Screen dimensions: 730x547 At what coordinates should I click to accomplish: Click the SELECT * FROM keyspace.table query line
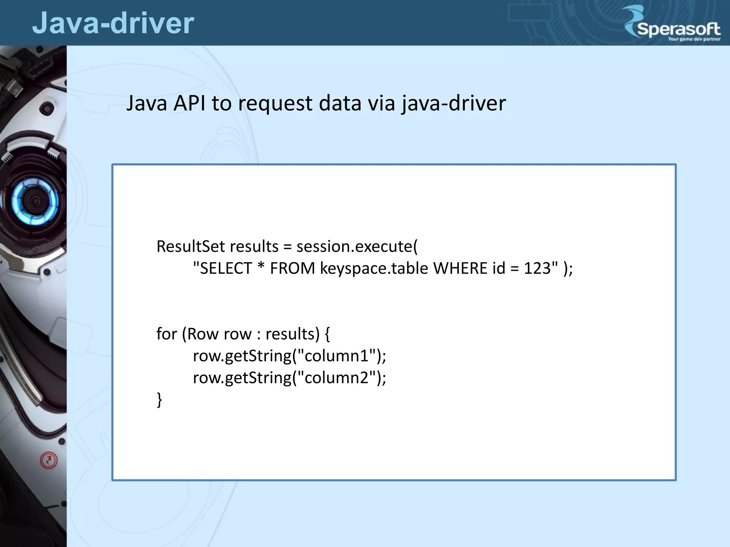click(x=382, y=268)
